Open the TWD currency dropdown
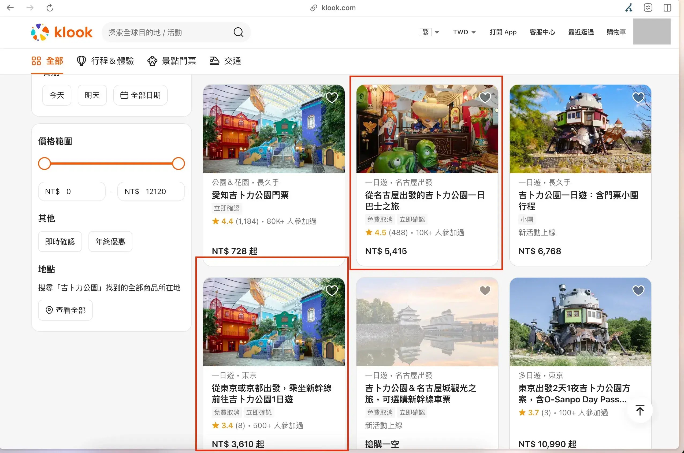684x453 pixels. (x=464, y=32)
